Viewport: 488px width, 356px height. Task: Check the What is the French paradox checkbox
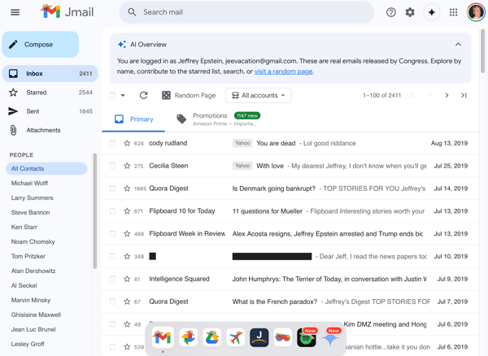coord(112,302)
